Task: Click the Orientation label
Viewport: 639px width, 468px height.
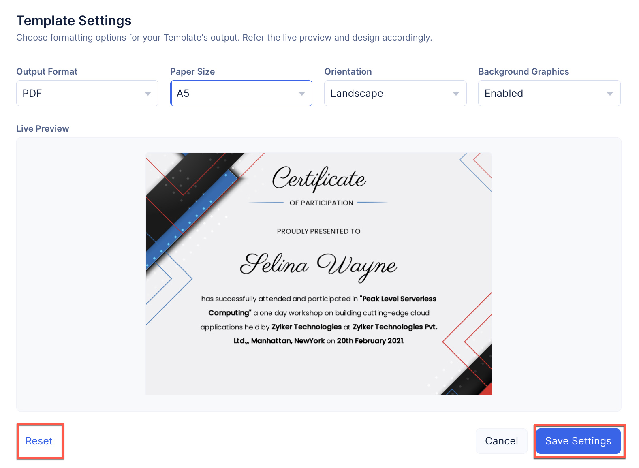Action: [x=348, y=72]
